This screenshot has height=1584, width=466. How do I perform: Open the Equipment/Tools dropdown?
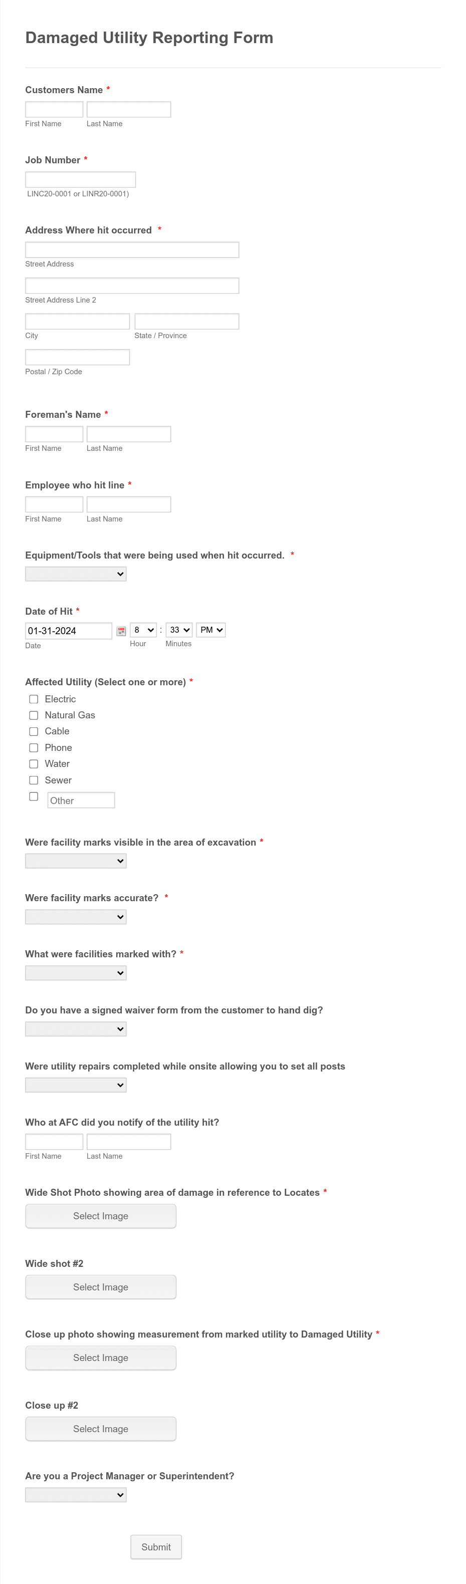76,574
